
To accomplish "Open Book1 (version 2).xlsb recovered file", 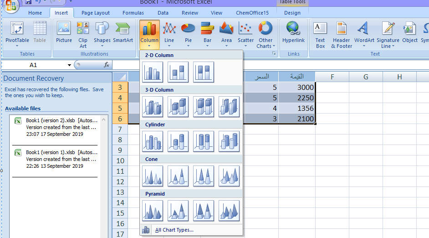I will [56, 127].
